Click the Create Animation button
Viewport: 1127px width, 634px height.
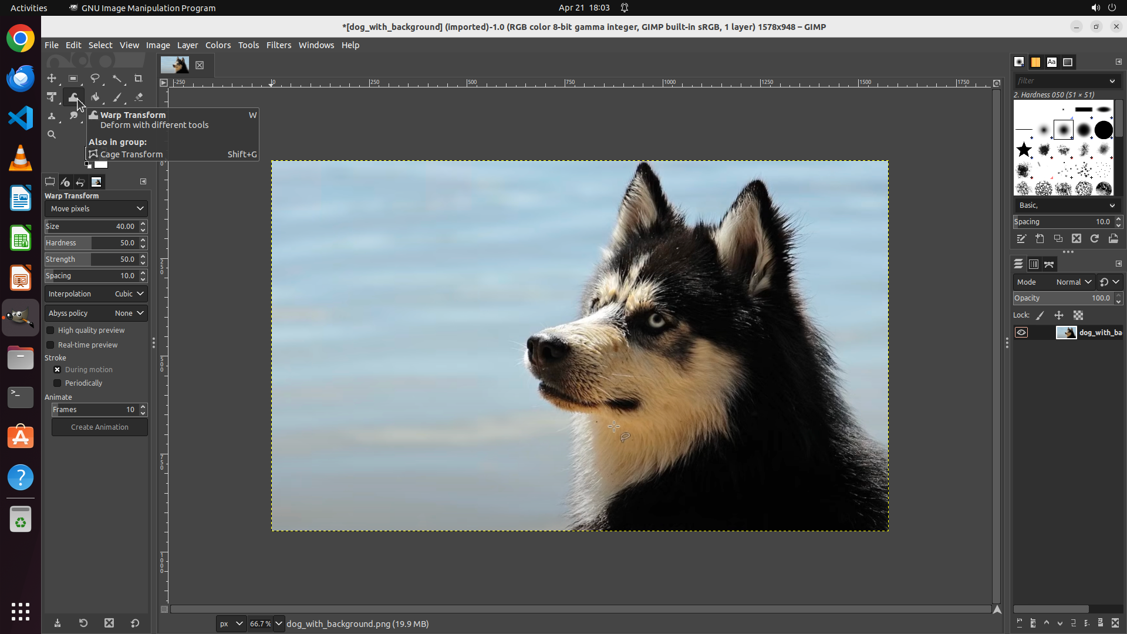pos(99,427)
